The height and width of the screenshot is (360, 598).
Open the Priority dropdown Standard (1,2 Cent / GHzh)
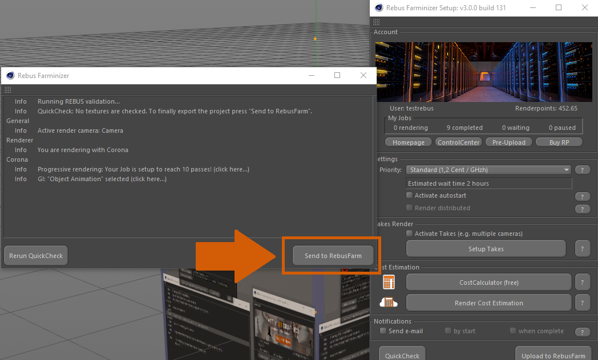coord(488,170)
